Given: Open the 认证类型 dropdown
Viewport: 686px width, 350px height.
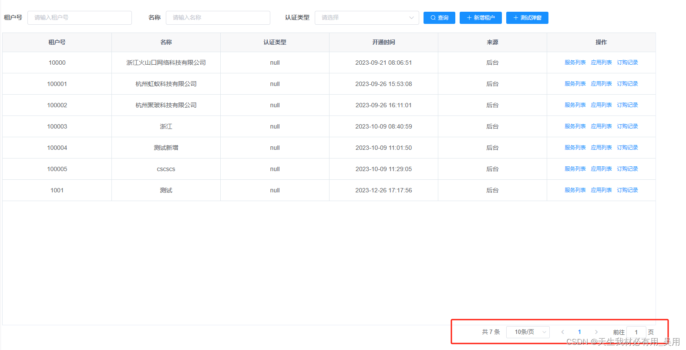Looking at the screenshot, I should tap(367, 18).
